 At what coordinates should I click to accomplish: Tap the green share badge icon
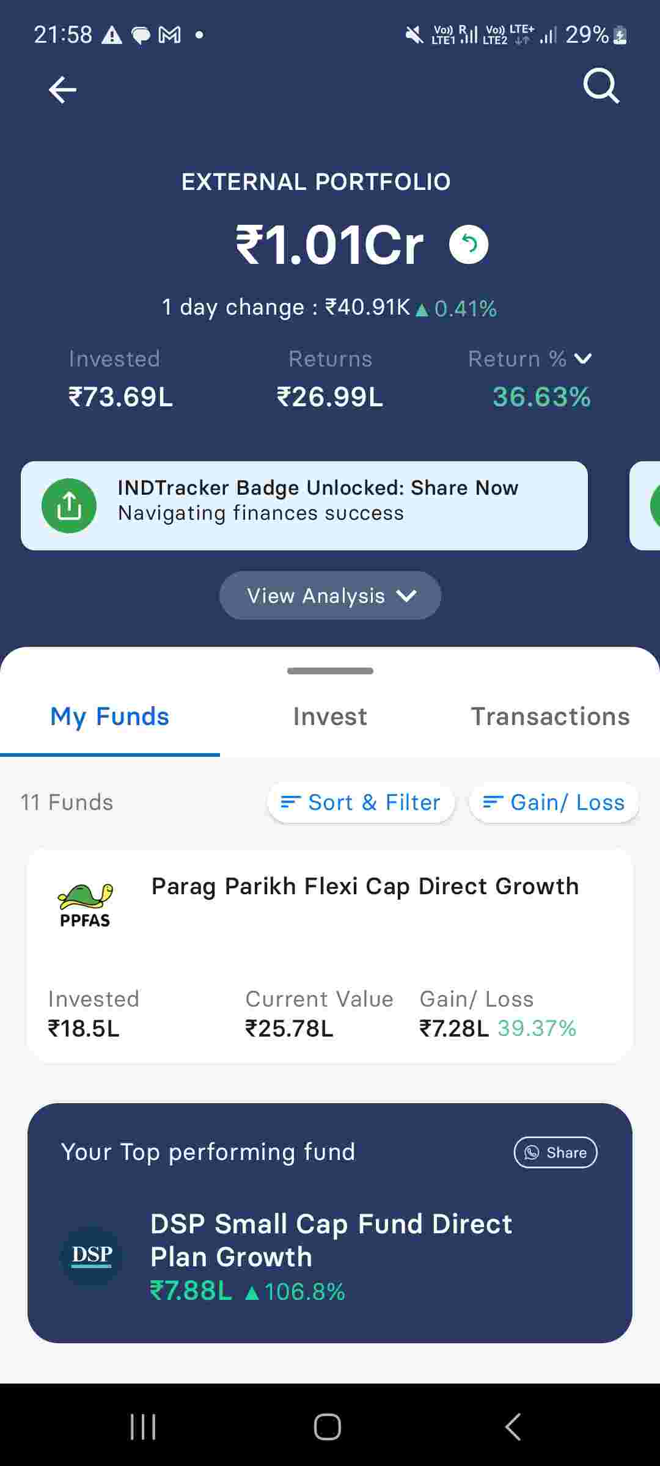coord(69,506)
